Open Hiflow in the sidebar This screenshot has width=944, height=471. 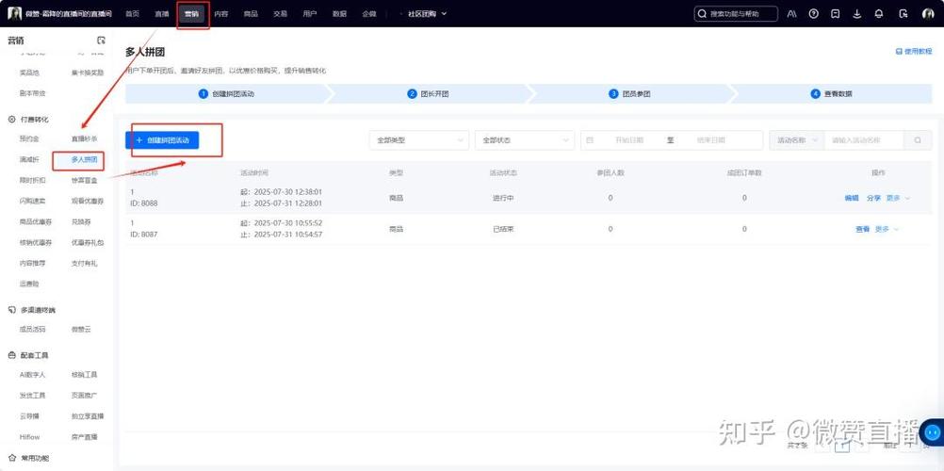tap(29, 437)
